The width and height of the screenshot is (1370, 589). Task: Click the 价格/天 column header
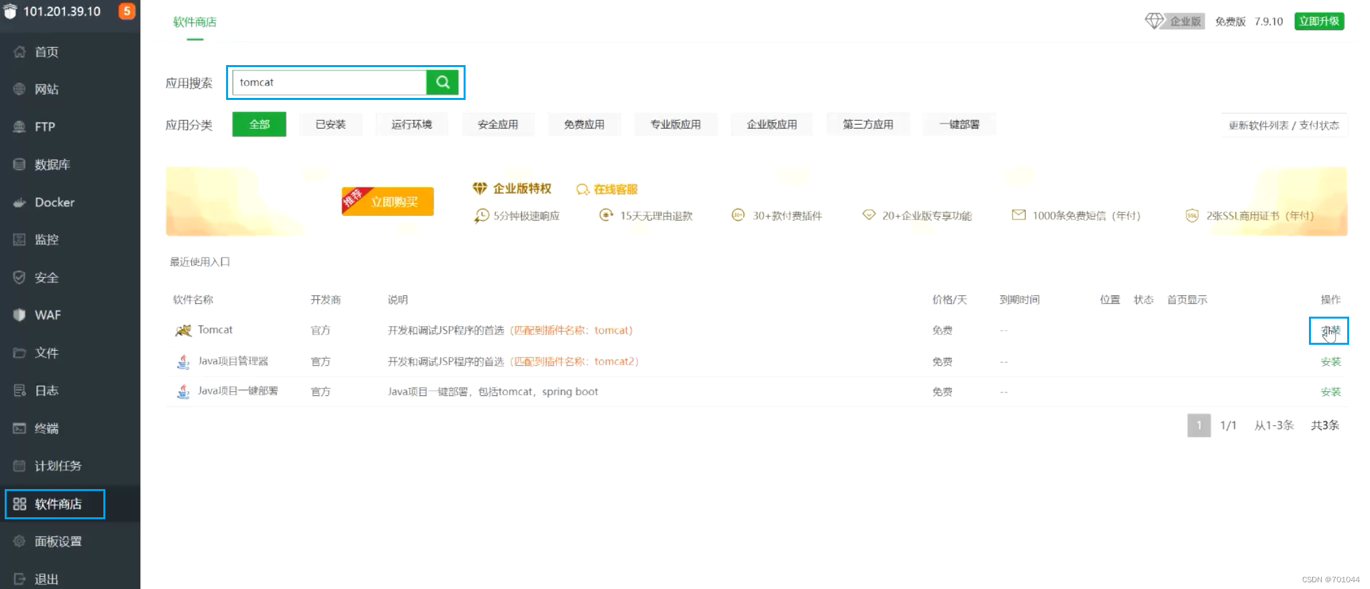click(x=949, y=300)
